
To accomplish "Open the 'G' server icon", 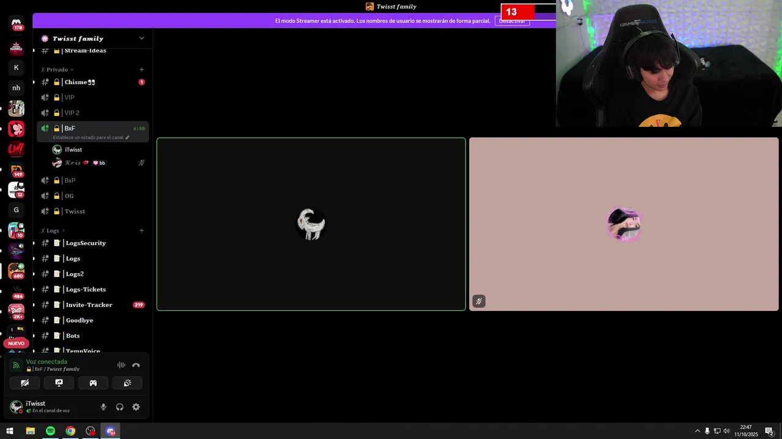I will point(16,210).
